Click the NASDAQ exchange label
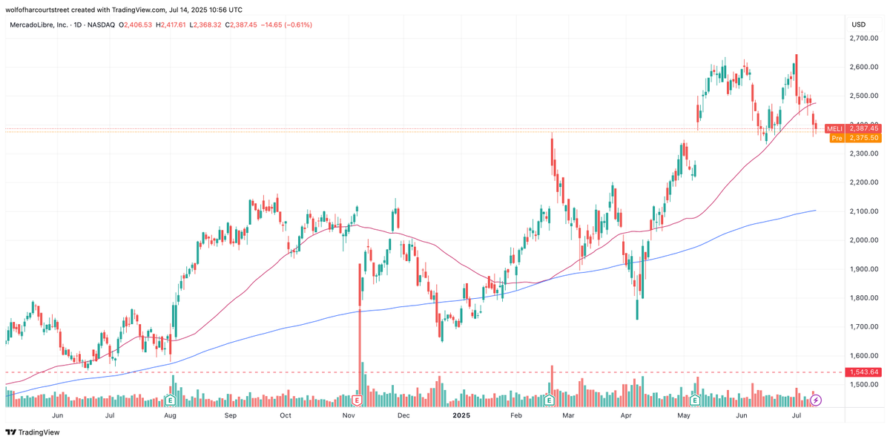This screenshot has width=890, height=442. pyautogui.click(x=103, y=24)
